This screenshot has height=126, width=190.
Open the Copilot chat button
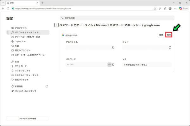183,9
